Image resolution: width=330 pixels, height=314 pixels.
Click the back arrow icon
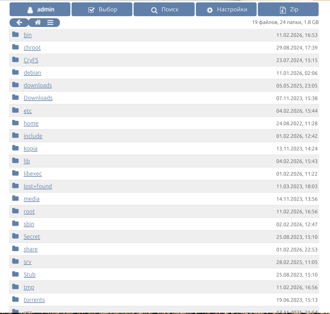(19, 22)
